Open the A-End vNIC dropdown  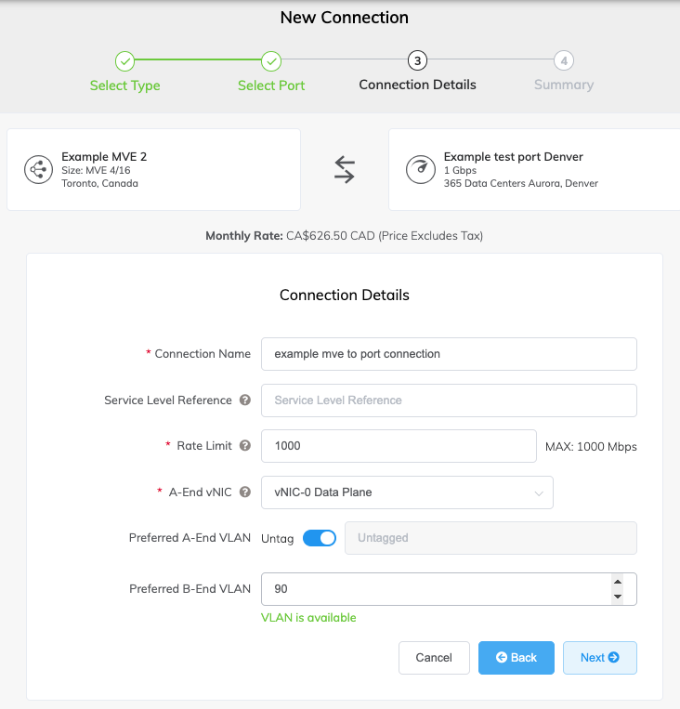pyautogui.click(x=407, y=492)
